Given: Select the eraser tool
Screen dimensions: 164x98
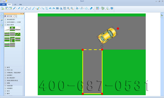Looking at the screenshot, I should click(91, 8).
